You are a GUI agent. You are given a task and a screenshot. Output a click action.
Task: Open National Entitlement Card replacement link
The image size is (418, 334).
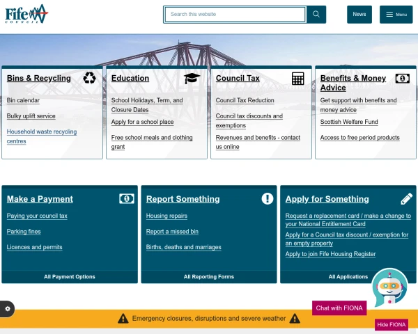point(348,220)
